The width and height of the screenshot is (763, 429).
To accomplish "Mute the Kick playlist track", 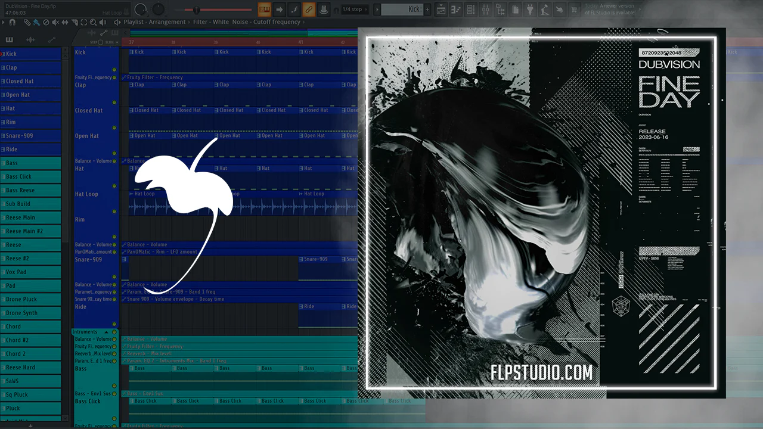I will tap(114, 70).
